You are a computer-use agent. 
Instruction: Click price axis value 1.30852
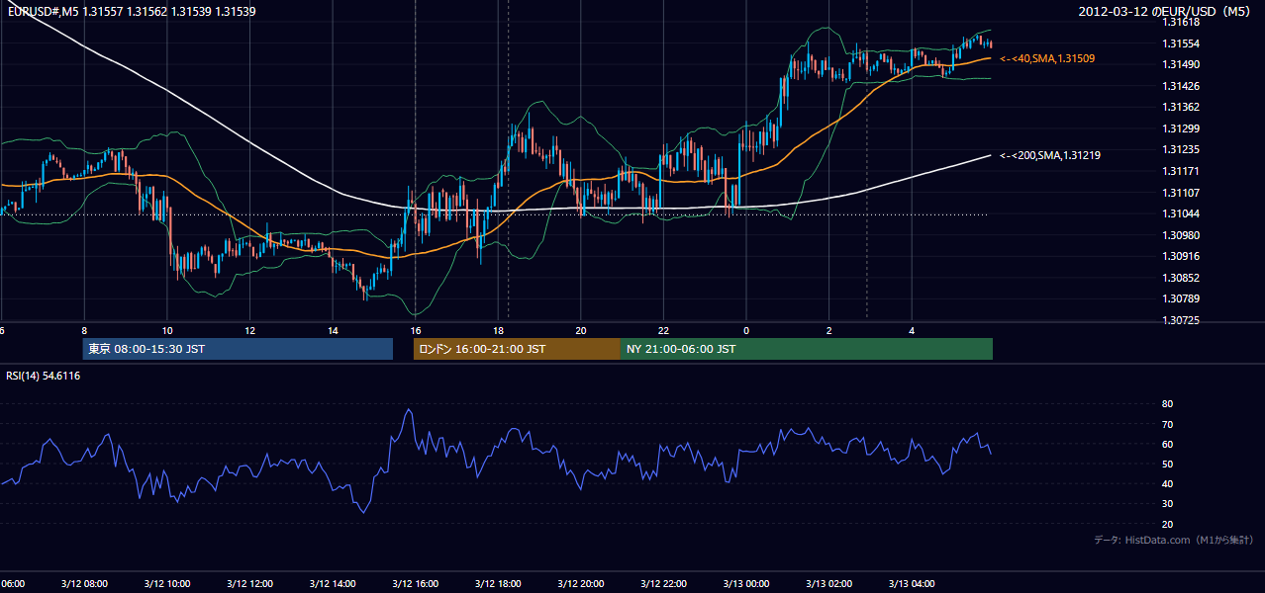click(1180, 278)
